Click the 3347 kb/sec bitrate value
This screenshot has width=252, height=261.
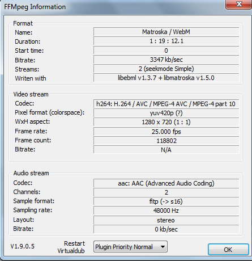pos(166,60)
